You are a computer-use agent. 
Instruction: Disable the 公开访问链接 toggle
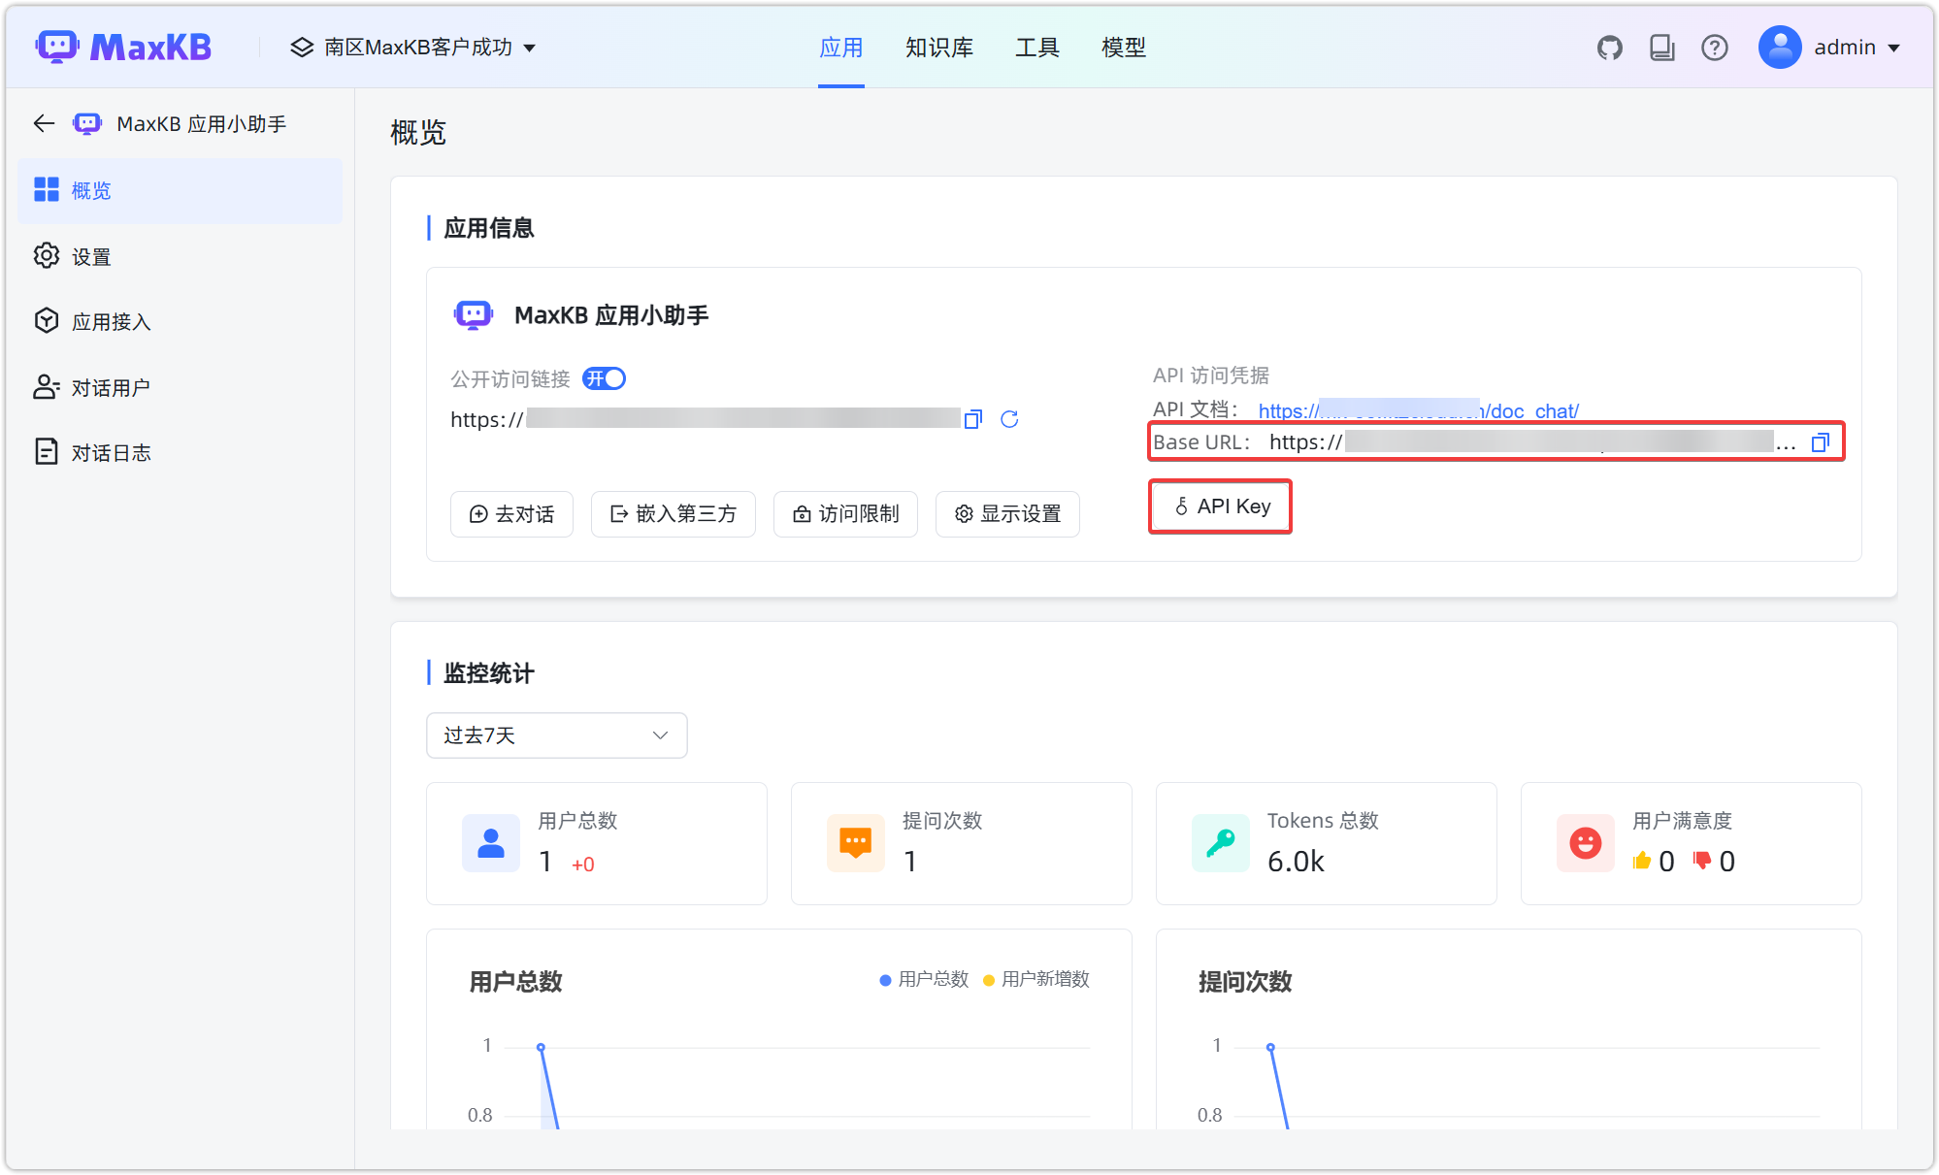point(604,378)
